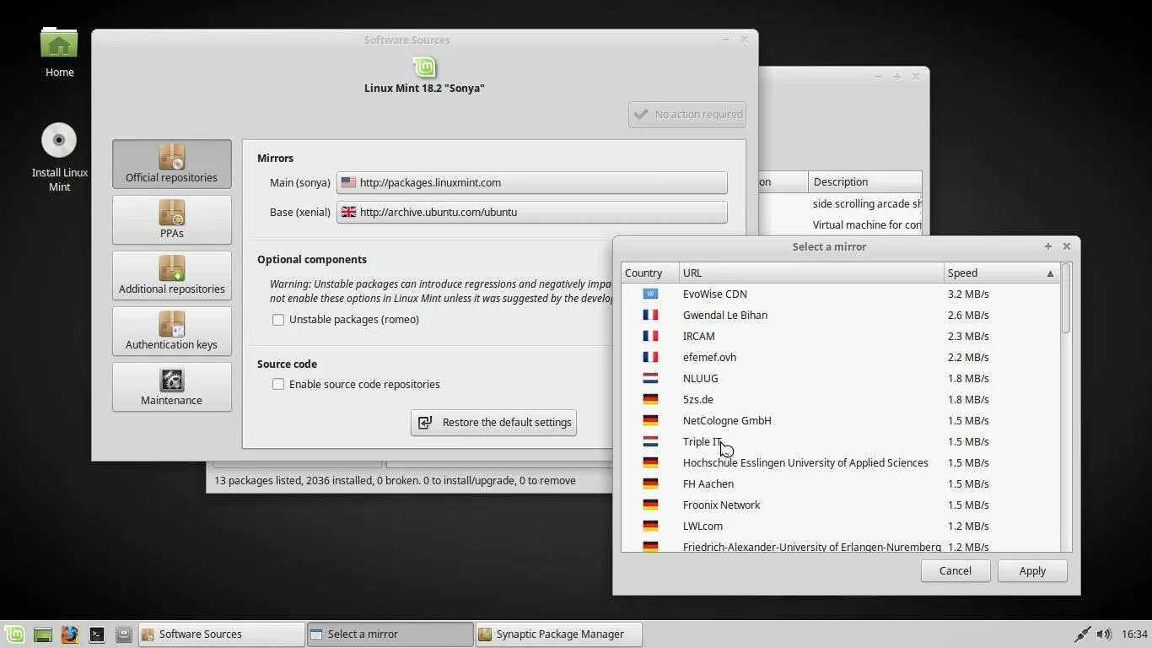Maximize the Select a mirror dialog
1152x648 pixels.
tap(1047, 246)
